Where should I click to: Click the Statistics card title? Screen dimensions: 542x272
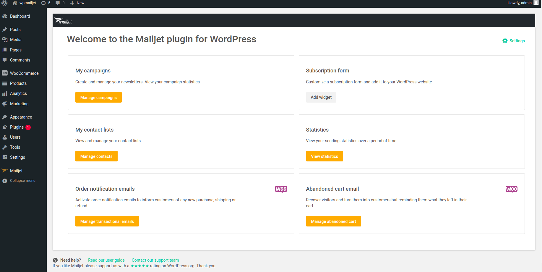click(x=317, y=130)
